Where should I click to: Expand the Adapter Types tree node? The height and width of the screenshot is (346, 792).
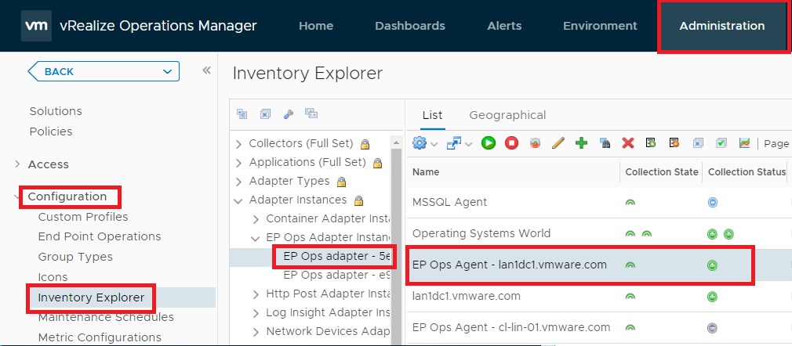[x=239, y=182]
